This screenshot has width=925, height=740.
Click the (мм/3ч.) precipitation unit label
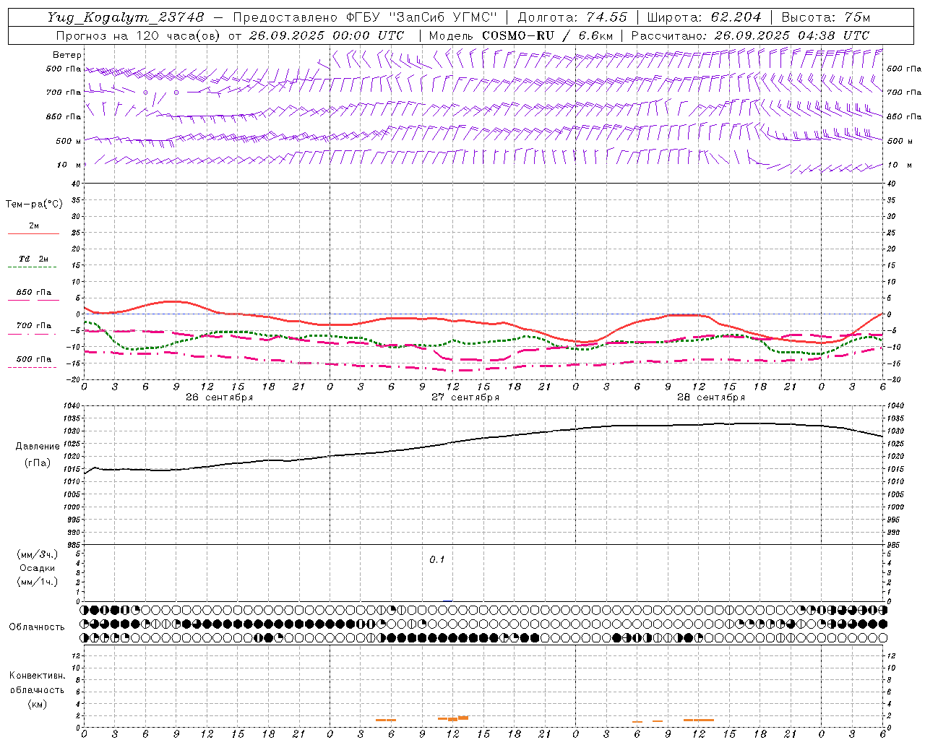38,554
